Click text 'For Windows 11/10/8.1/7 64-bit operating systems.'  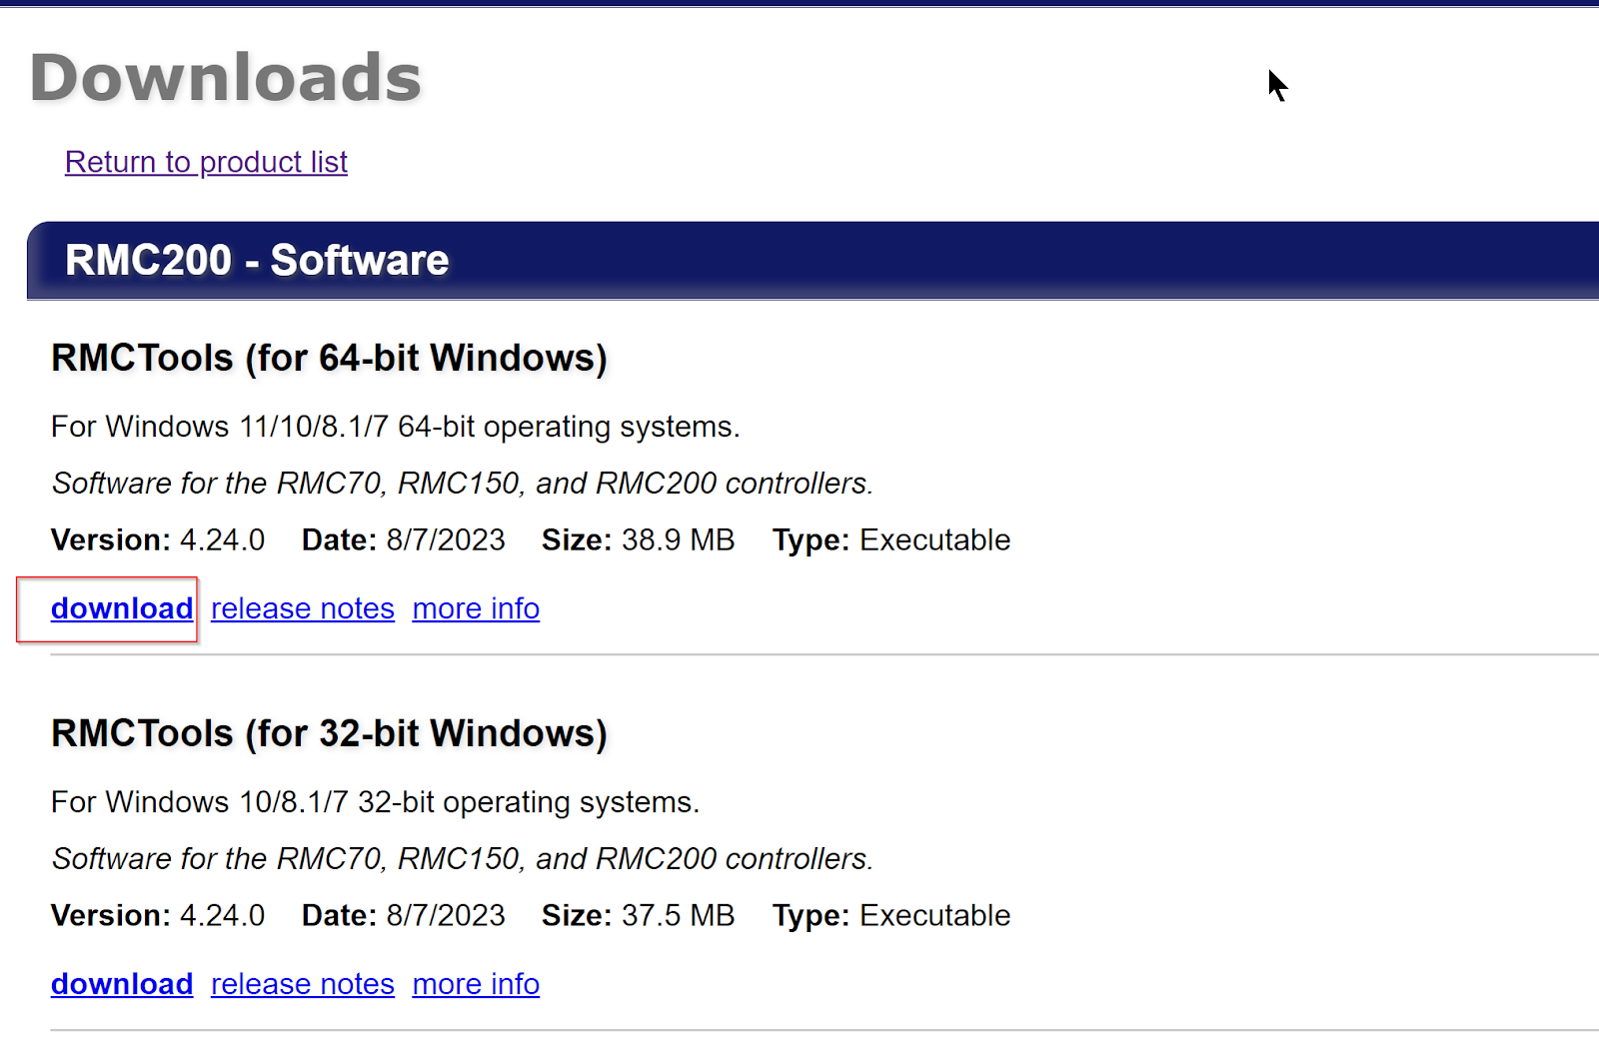396,428
